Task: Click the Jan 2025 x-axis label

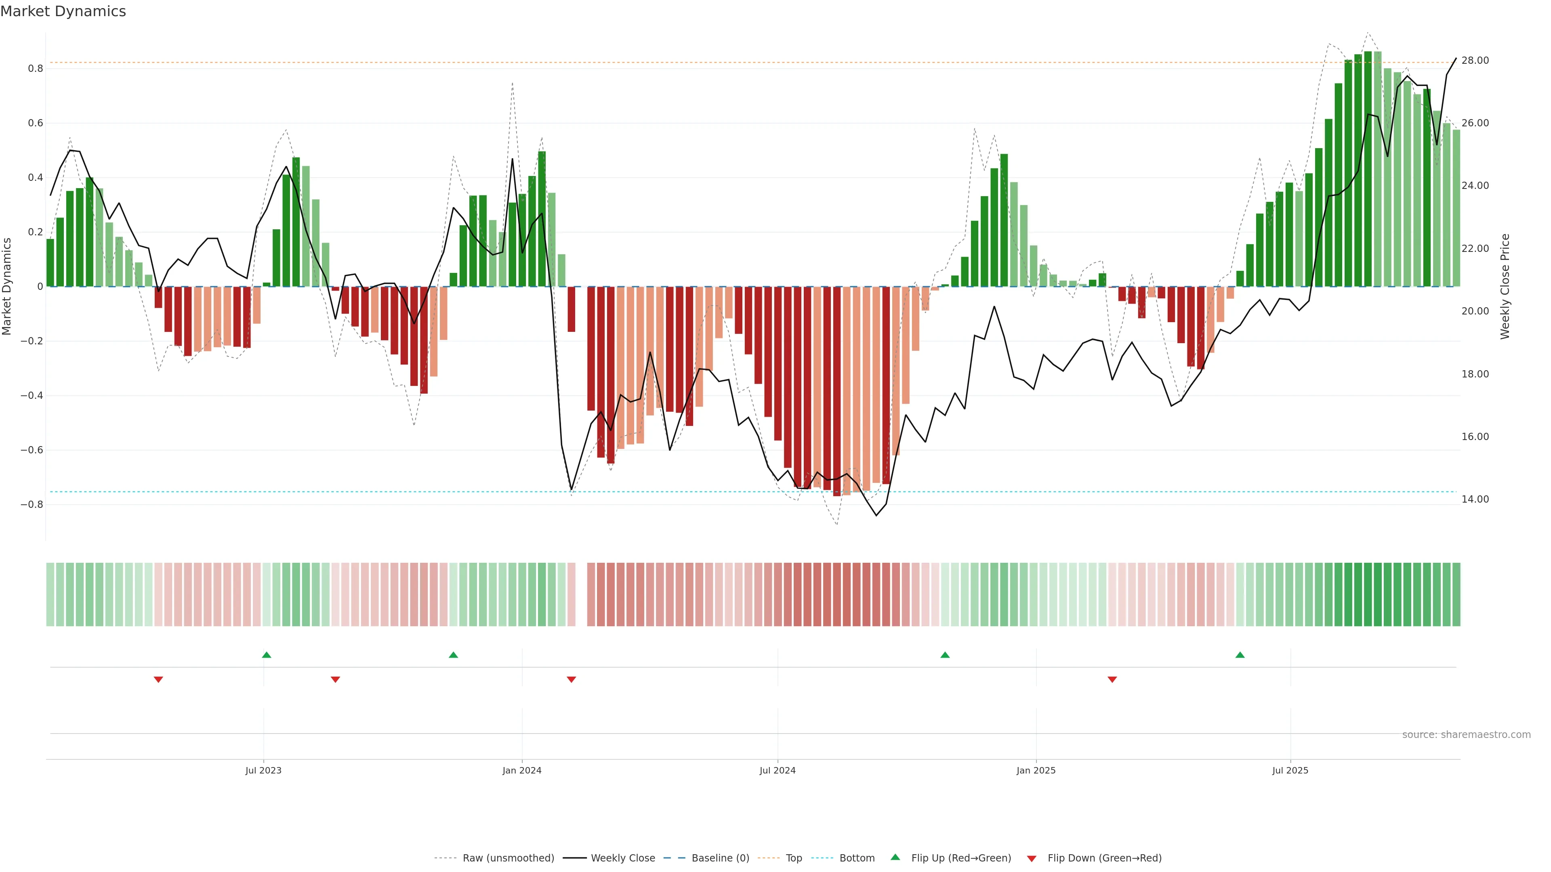Action: click(1036, 770)
